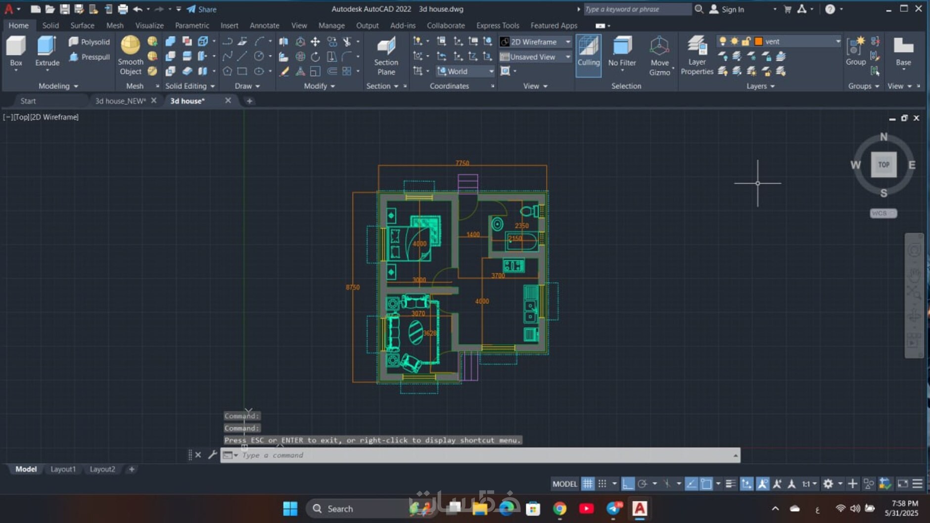Expand the Solid Editing panel
The width and height of the screenshot is (930, 523).
(190, 86)
